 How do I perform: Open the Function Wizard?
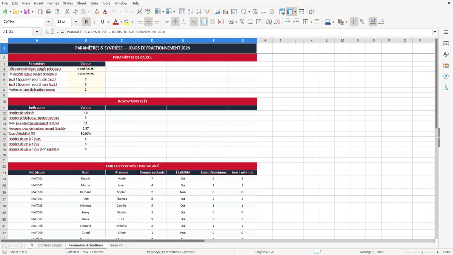click(x=47, y=32)
